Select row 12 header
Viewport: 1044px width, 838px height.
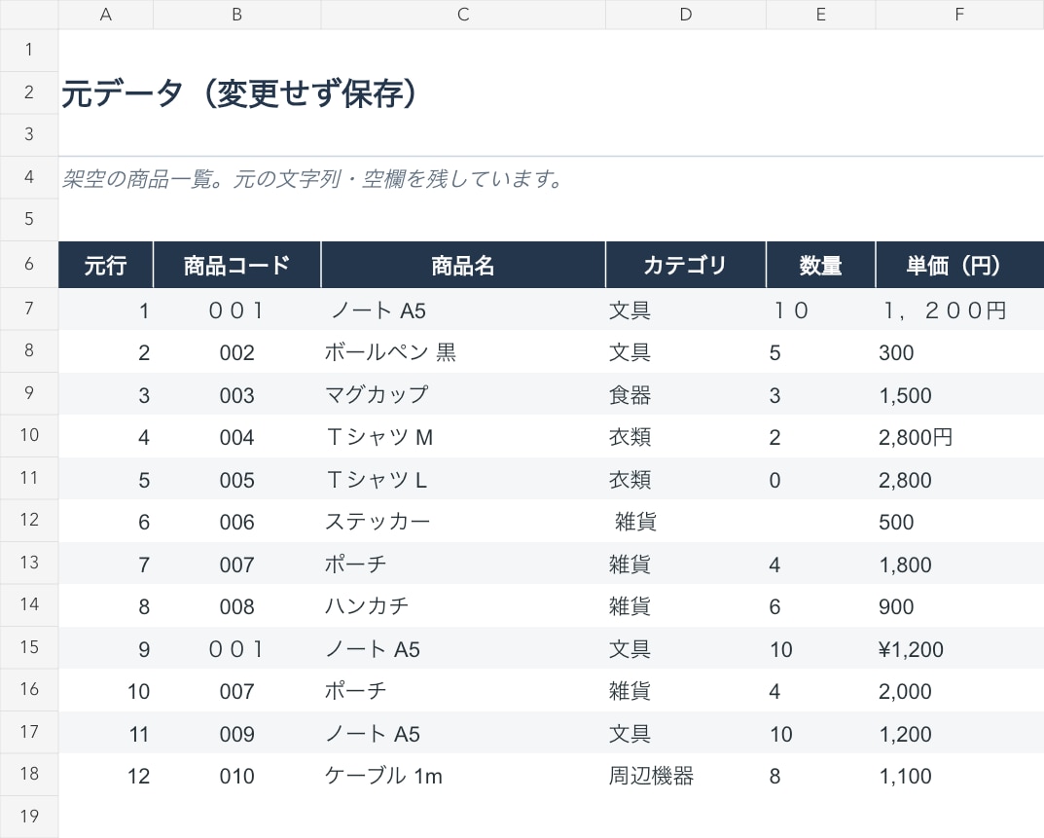coord(28,521)
